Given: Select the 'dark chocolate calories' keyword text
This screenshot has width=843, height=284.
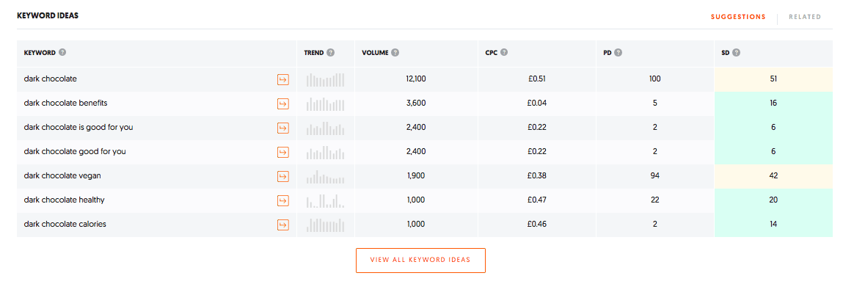Looking at the screenshot, I should tap(65, 224).
